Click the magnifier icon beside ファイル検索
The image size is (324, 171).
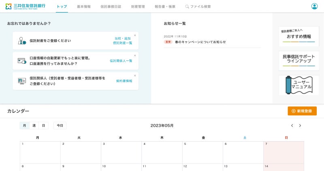187,6
